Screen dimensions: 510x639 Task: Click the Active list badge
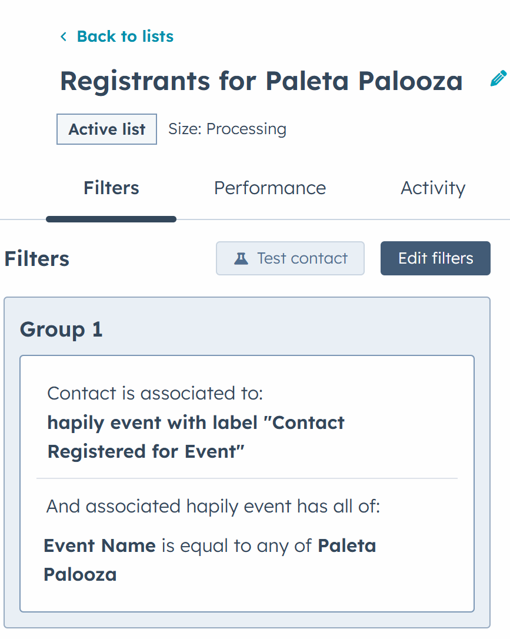(106, 129)
